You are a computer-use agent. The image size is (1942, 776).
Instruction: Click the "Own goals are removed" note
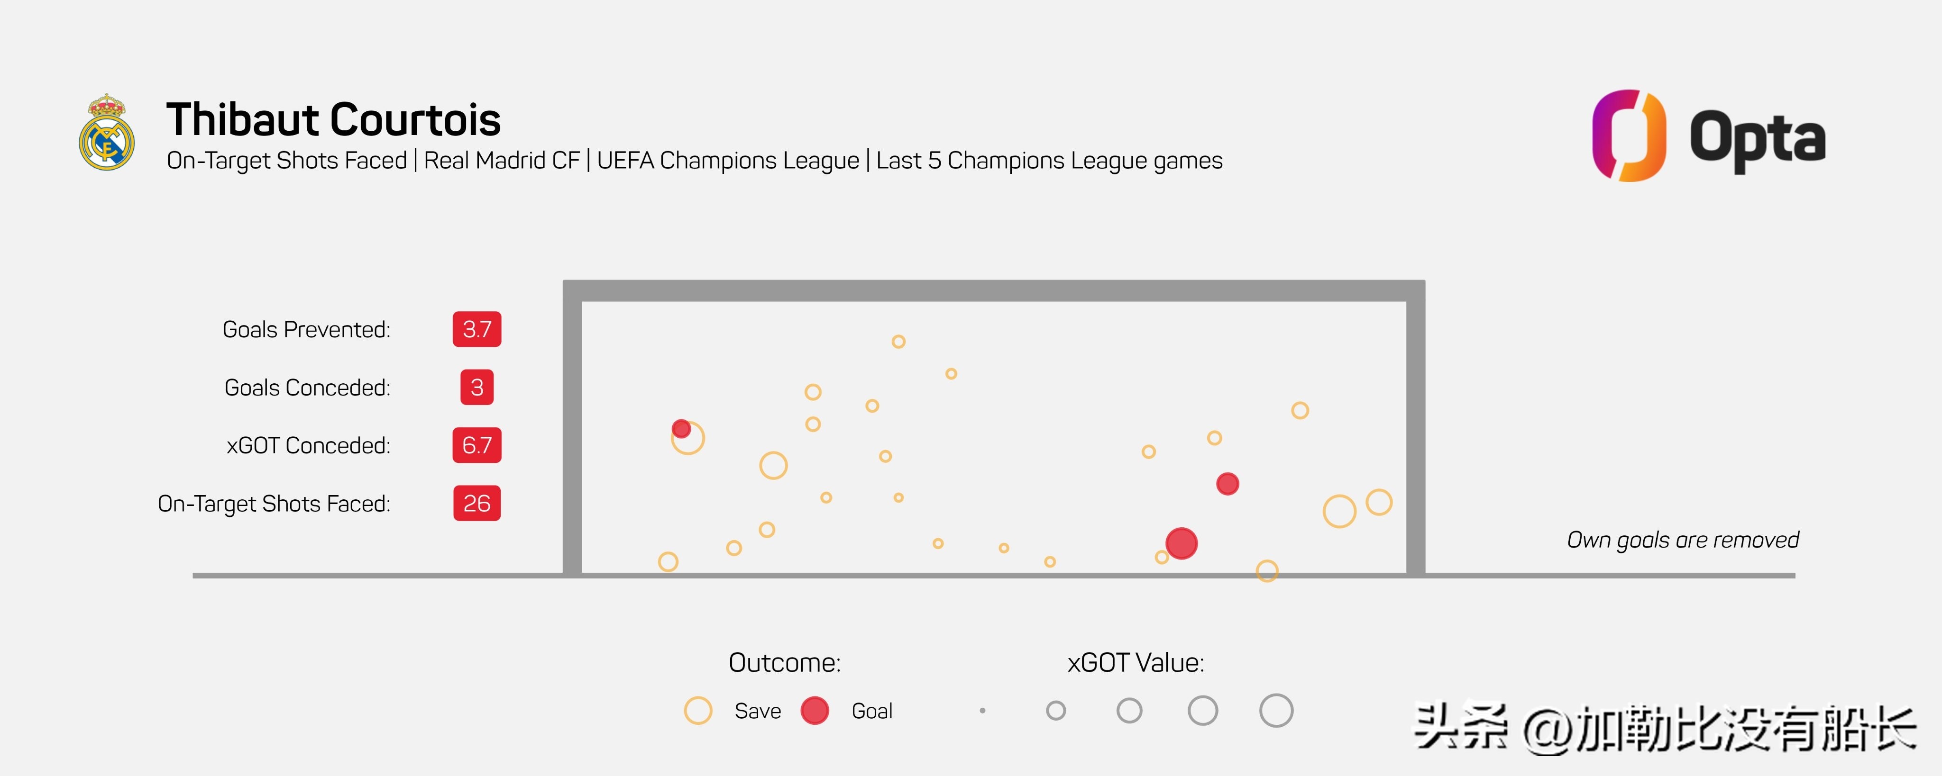pos(1682,540)
